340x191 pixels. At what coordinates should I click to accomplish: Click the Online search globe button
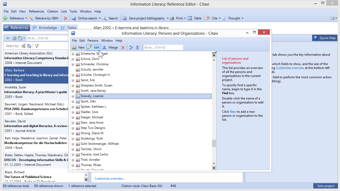pyautogui.click(x=84, y=18)
